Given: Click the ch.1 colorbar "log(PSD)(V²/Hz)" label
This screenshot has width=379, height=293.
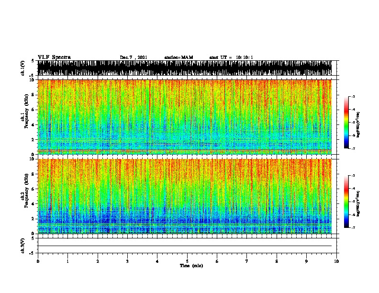Looking at the screenshot, I should [358, 124].
